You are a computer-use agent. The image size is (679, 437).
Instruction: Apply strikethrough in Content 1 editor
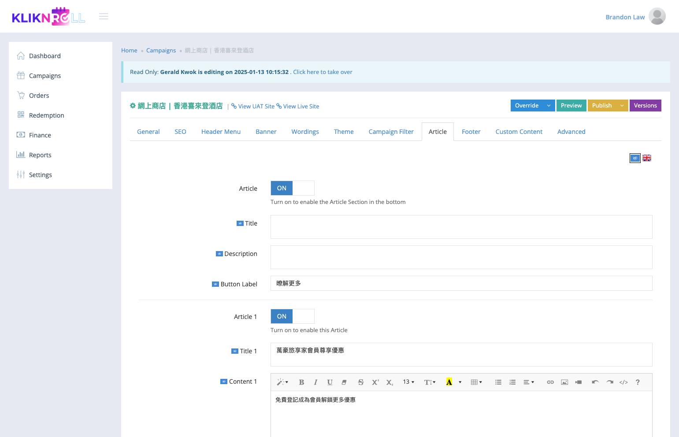pyautogui.click(x=361, y=382)
